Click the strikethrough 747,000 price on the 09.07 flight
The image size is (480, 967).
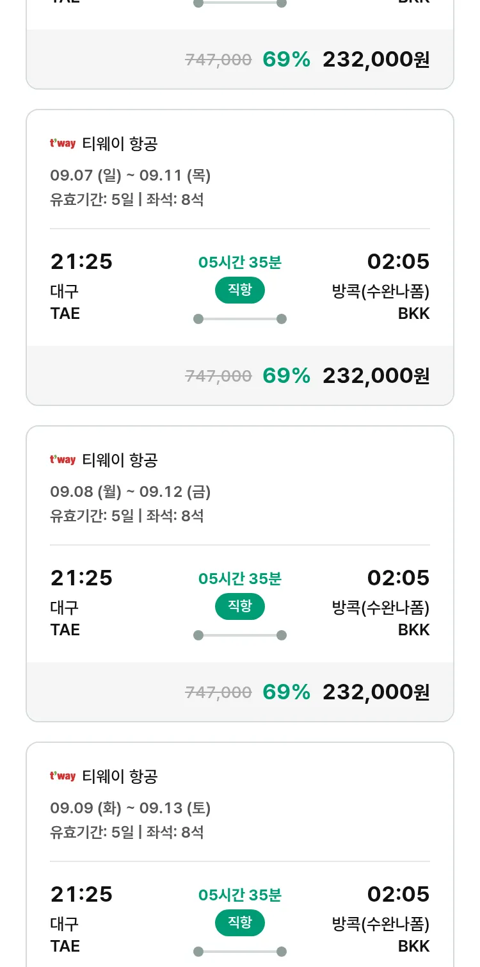point(218,376)
